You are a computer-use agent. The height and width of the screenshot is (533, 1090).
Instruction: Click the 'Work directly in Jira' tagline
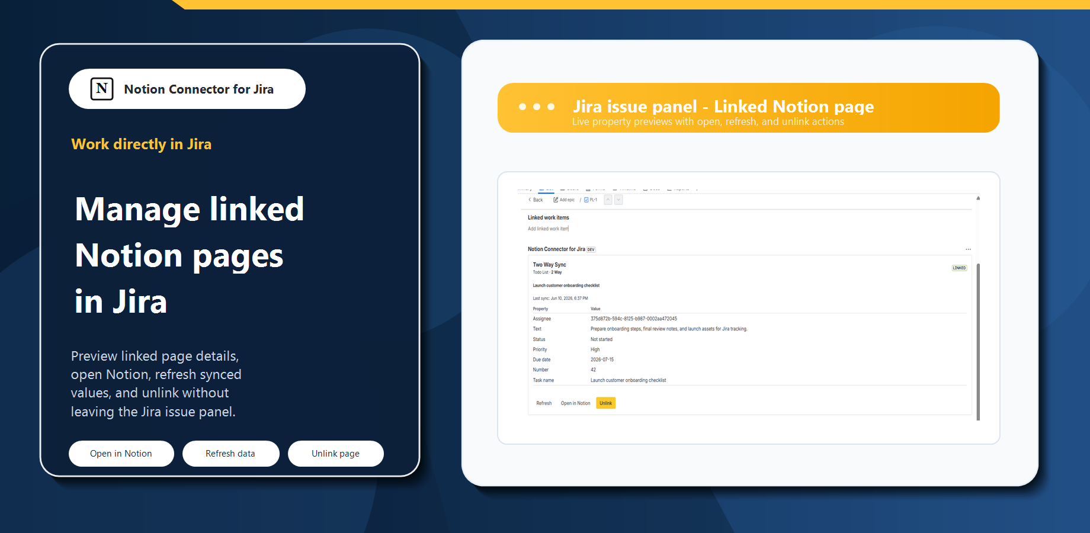pyautogui.click(x=141, y=144)
